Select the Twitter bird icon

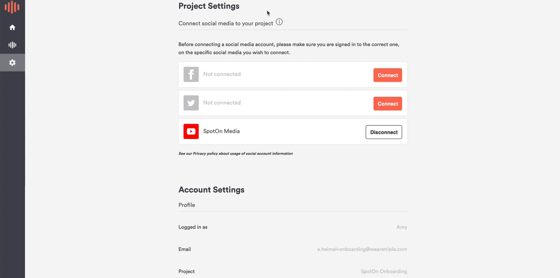[x=191, y=102]
